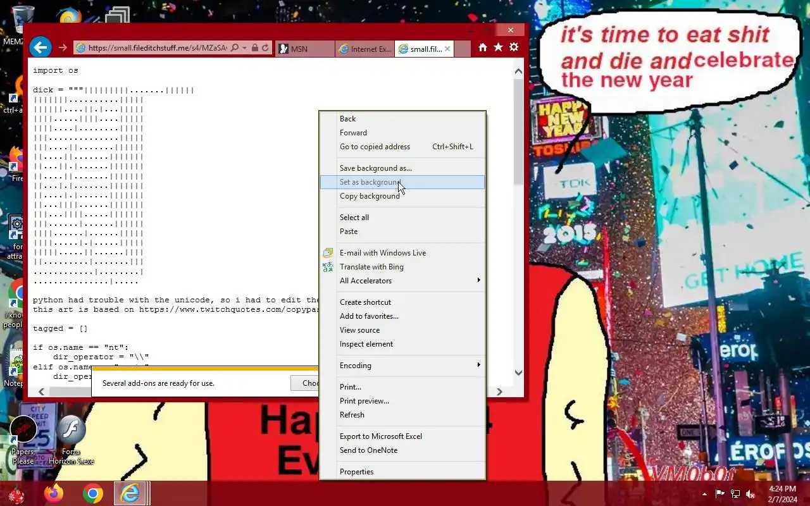Switch to the MSN tab

[305, 49]
